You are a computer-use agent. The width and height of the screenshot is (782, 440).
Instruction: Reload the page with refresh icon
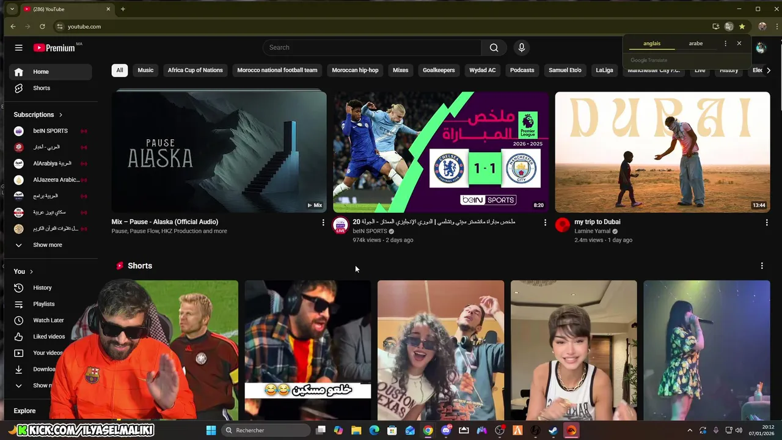42,26
